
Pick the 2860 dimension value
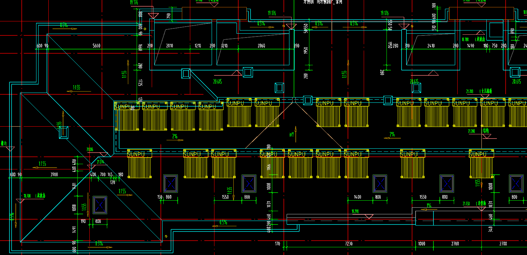pyautogui.click(x=261, y=46)
